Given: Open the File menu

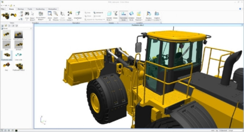Looking at the screenshot, I should [3, 9].
